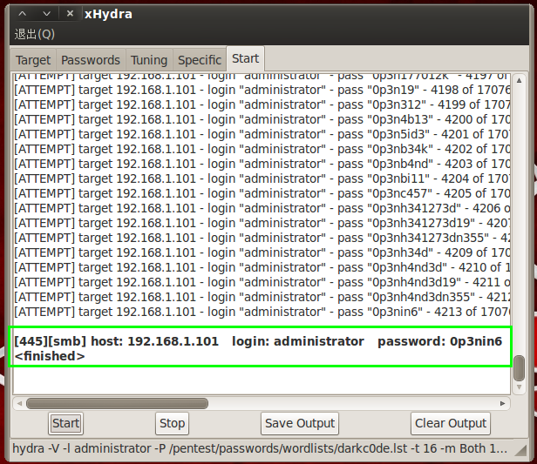
Task: Click the attempt line with pass "0p3nh4nd3d19"
Action: [x=262, y=282]
